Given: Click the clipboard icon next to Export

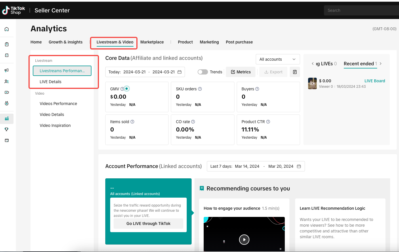Looking at the screenshot, I should (295, 72).
